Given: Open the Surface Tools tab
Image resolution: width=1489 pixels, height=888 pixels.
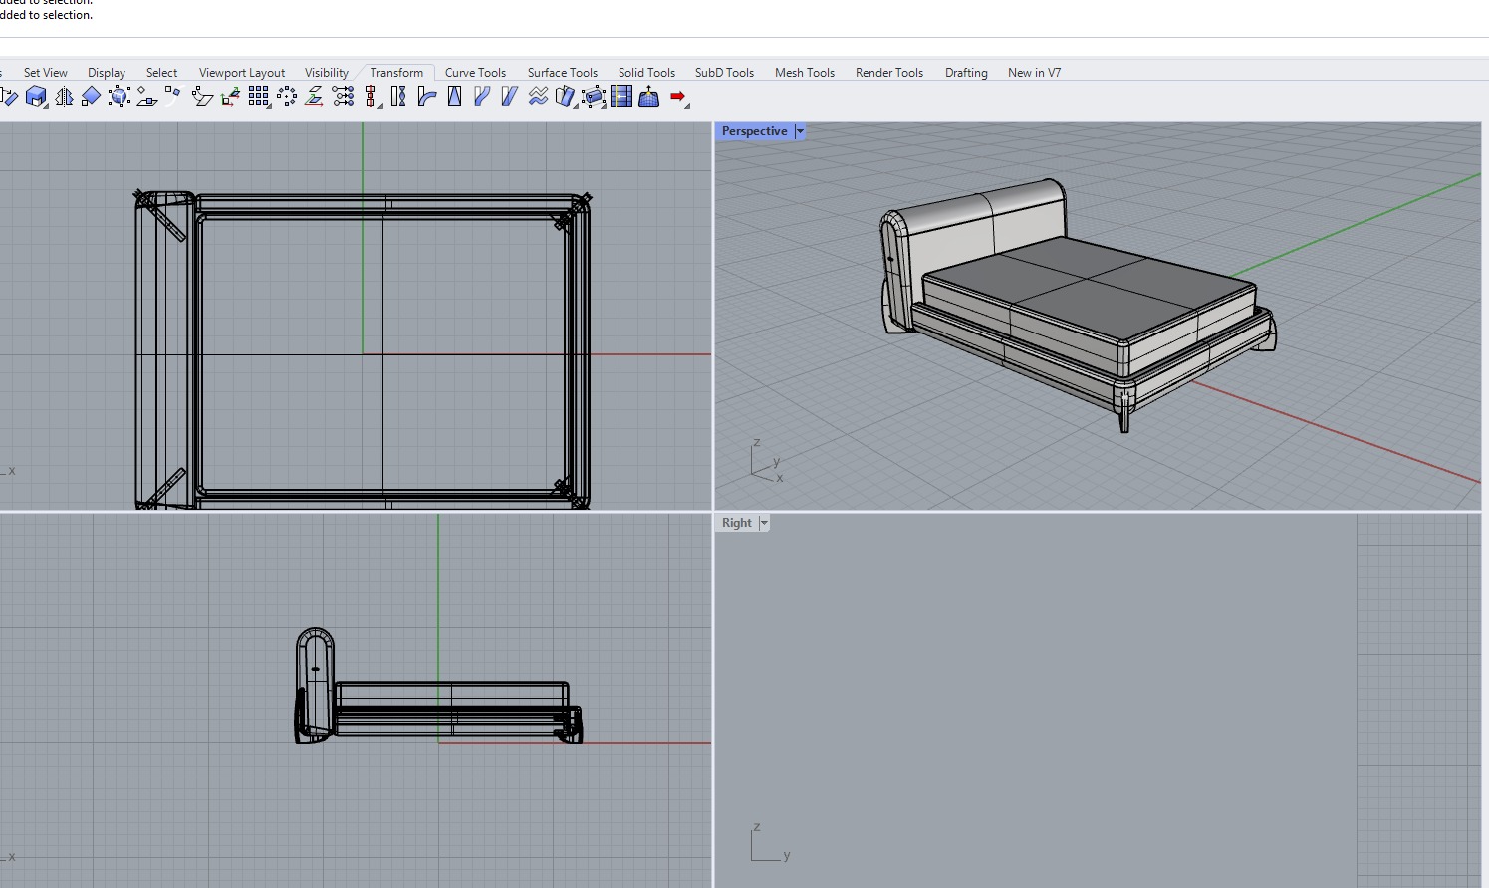Looking at the screenshot, I should pyautogui.click(x=562, y=73).
